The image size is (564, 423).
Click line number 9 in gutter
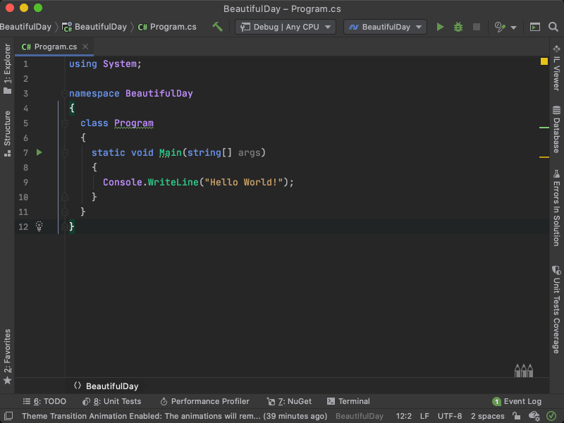25,183
